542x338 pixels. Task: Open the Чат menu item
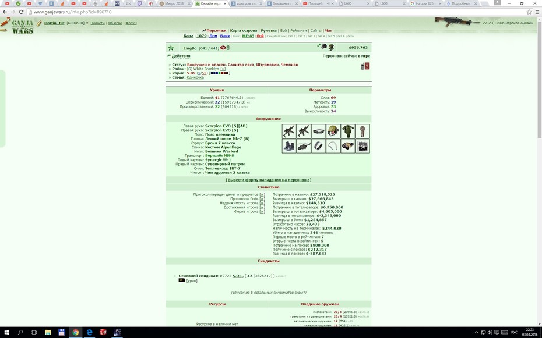coord(328,30)
